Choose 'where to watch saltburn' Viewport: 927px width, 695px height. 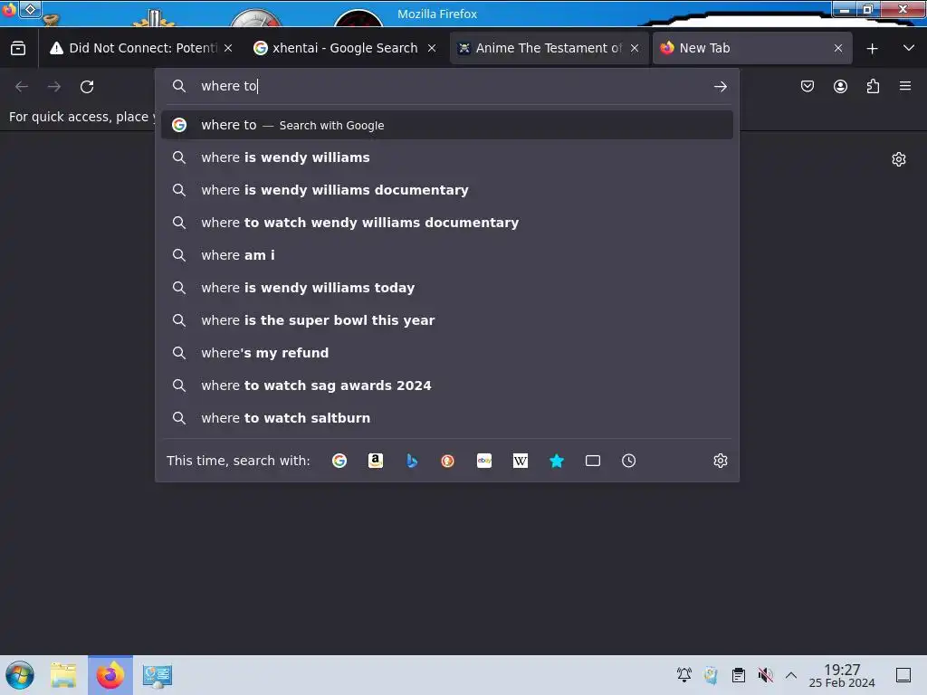[447, 418]
